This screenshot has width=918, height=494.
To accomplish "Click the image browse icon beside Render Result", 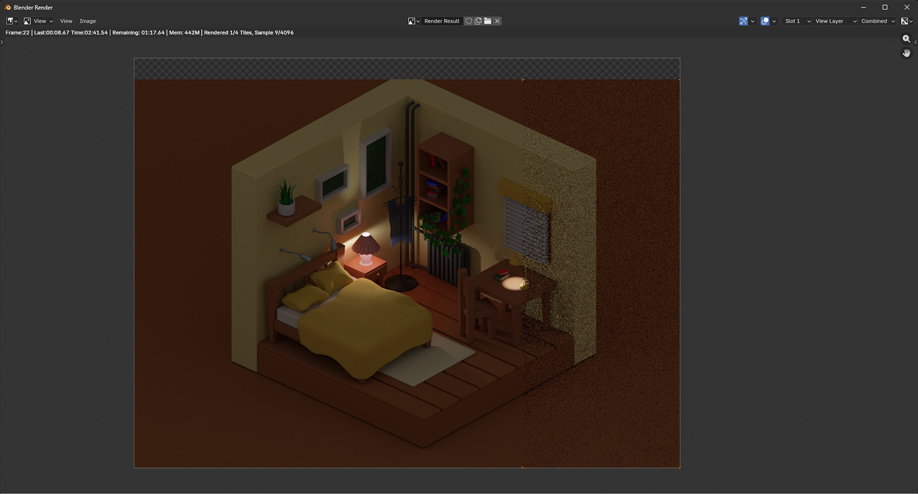I will 414,21.
